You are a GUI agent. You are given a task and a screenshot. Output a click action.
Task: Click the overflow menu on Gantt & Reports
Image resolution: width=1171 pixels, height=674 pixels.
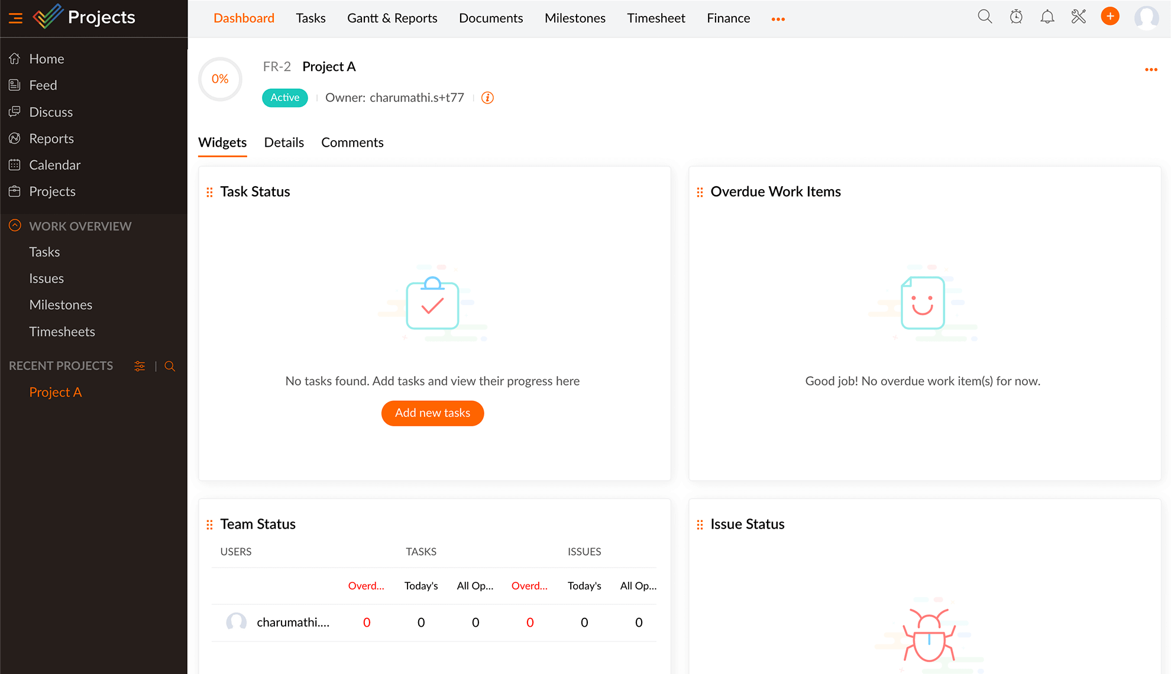777,18
